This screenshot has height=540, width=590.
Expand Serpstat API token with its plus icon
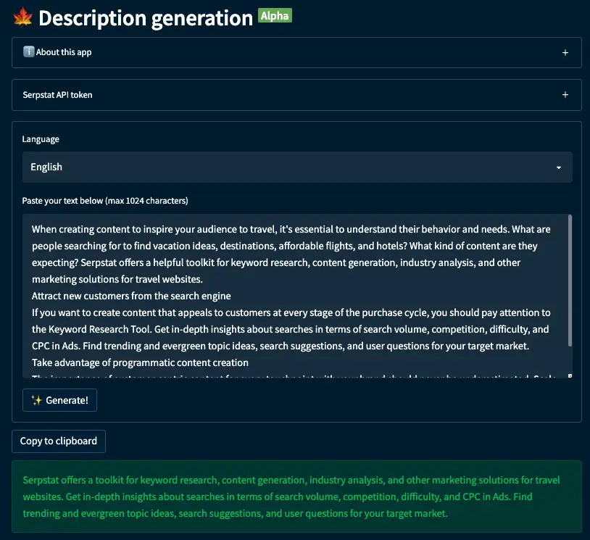pos(565,95)
